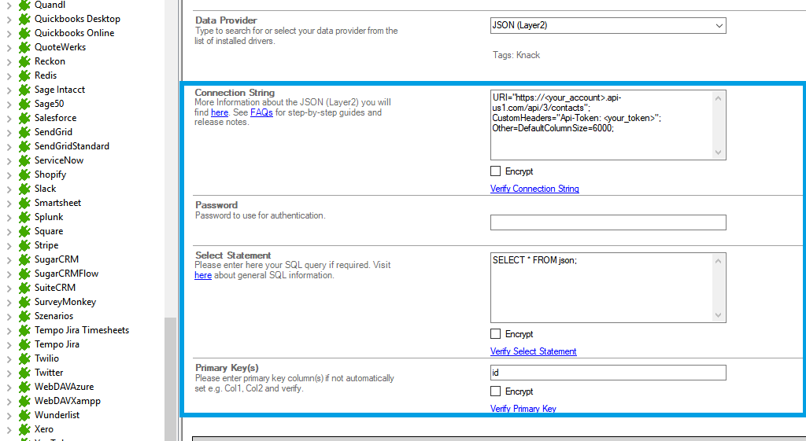
Task: Click the Xero connector icon
Action: (24, 429)
